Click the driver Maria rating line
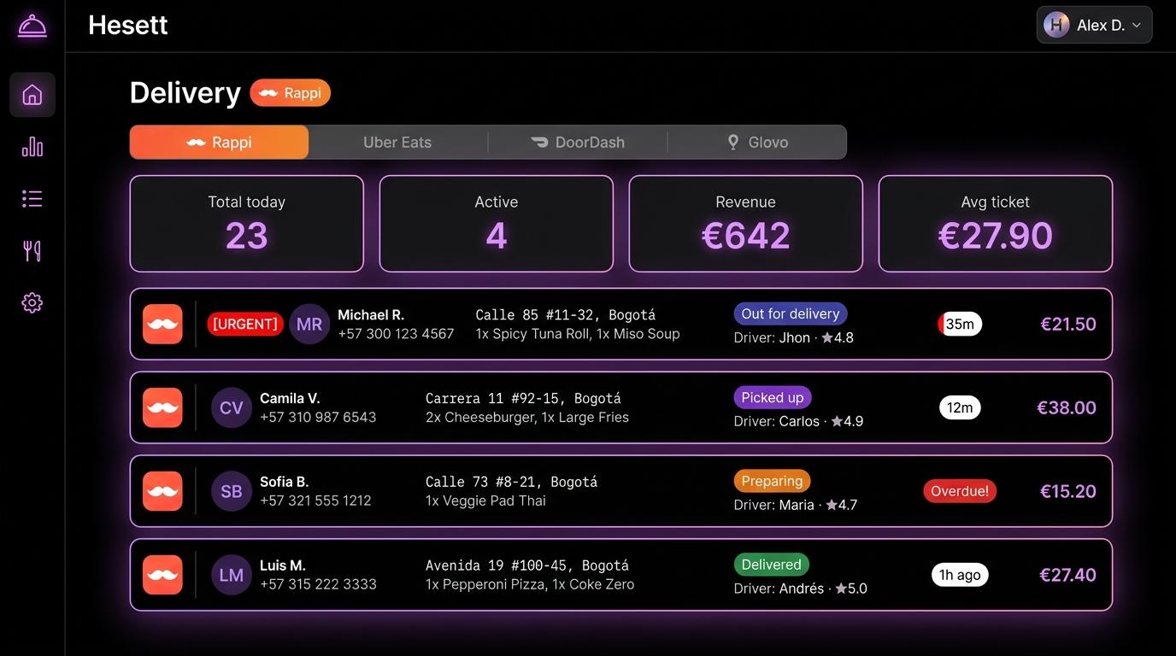This screenshot has height=656, width=1176. pos(796,505)
